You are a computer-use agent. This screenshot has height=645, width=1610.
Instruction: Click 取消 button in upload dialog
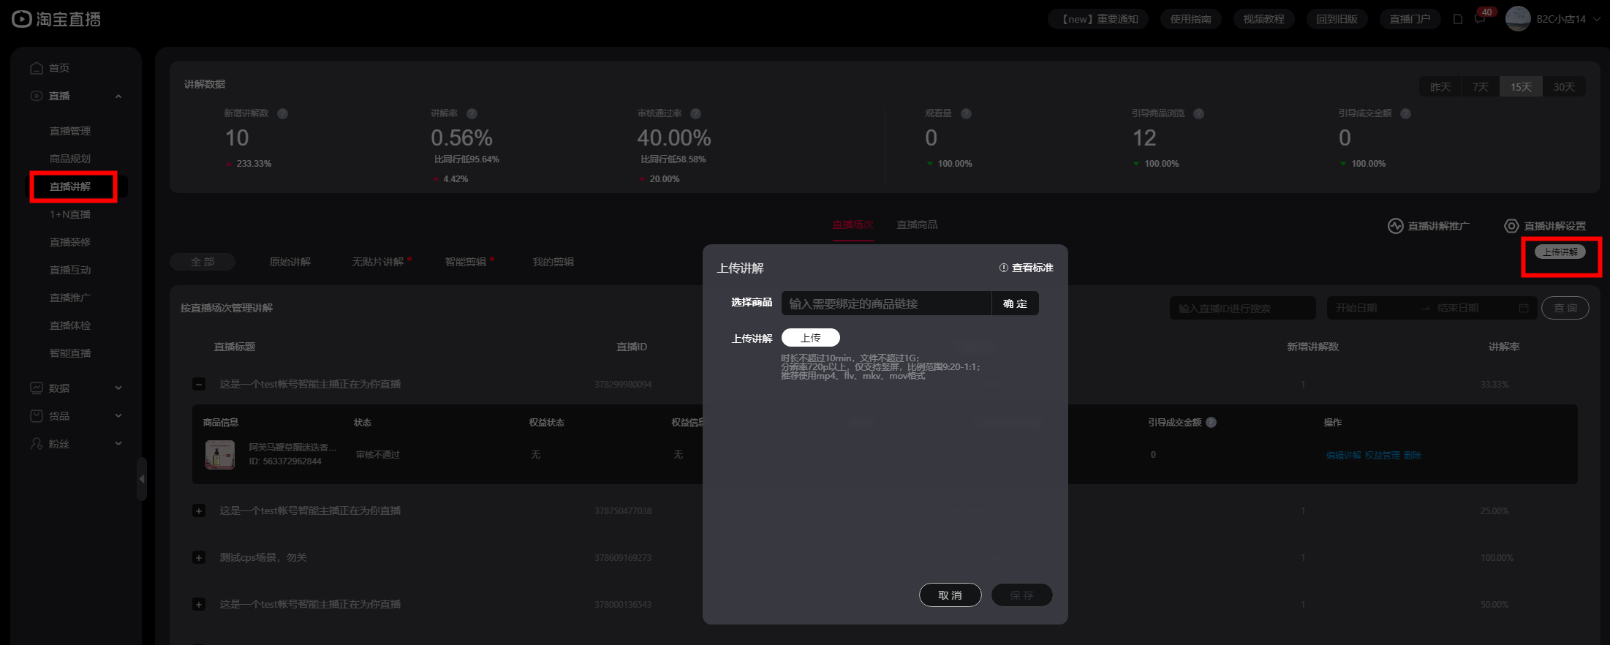point(950,595)
